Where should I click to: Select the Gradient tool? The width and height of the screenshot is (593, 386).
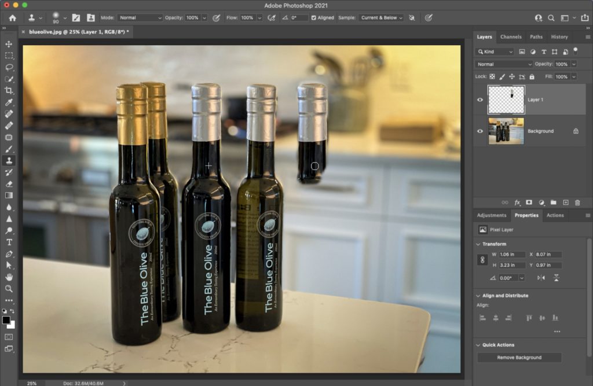9,196
